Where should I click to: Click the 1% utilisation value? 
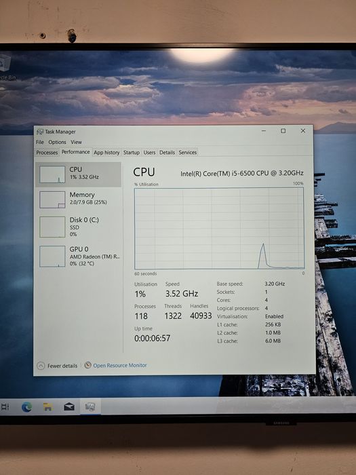point(140,294)
